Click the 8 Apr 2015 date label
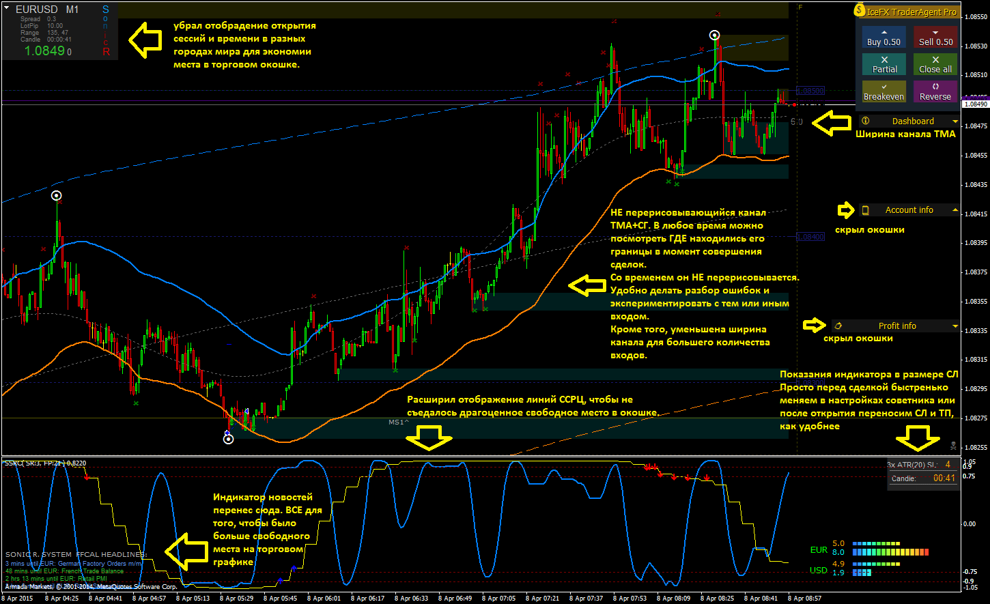990x604 pixels. 17,599
